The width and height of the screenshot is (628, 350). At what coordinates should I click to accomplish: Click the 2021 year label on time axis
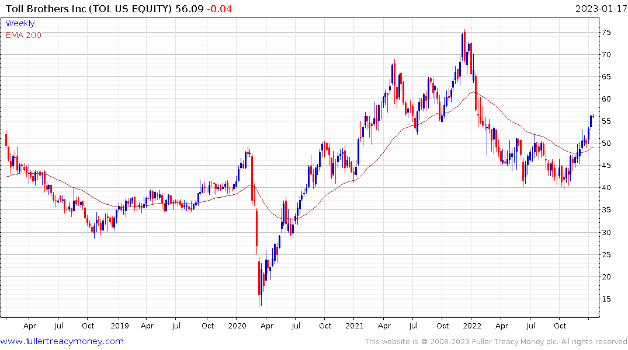click(x=355, y=326)
